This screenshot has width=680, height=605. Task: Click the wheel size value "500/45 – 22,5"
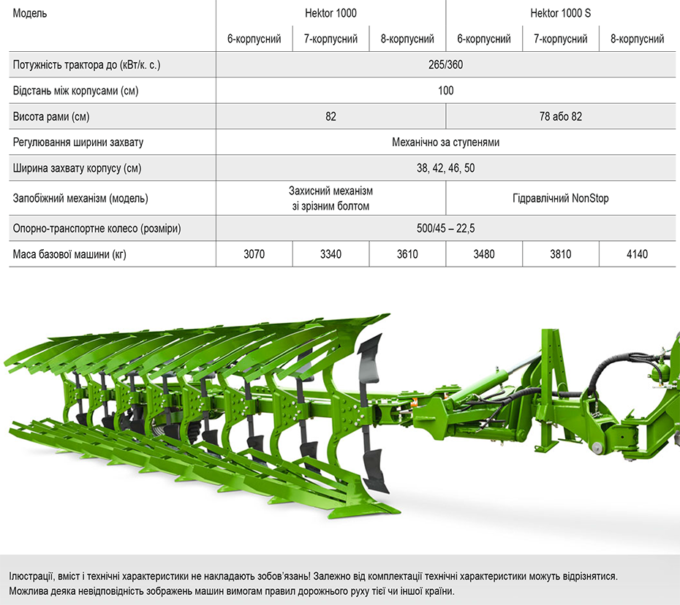coord(446,229)
